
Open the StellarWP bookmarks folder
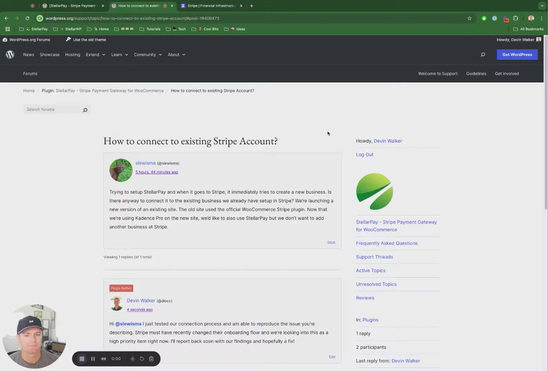pos(67,29)
